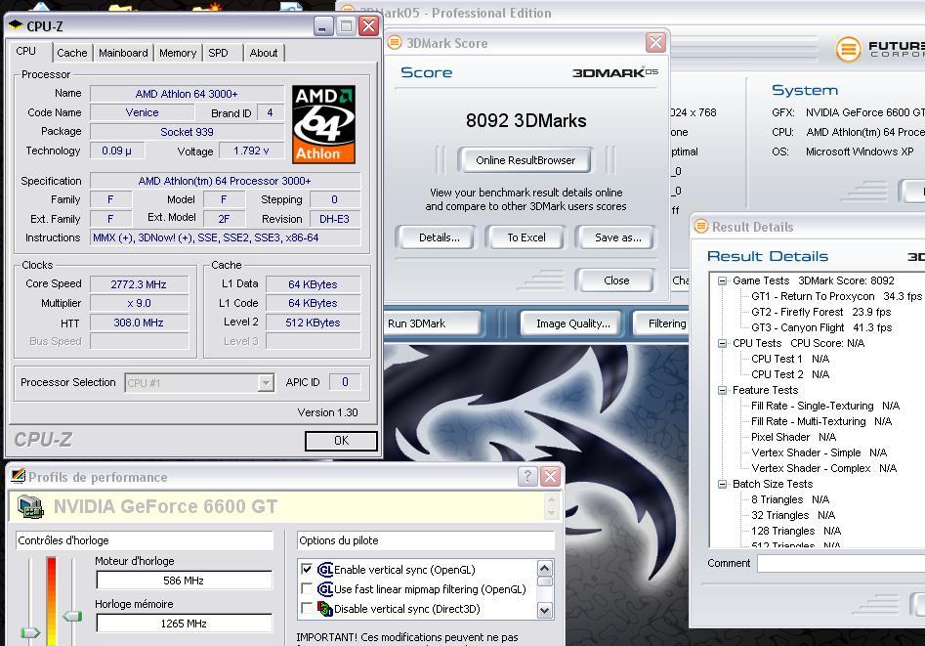
Task: Check Disable vertical sync (Direct3D)
Action: 306,608
